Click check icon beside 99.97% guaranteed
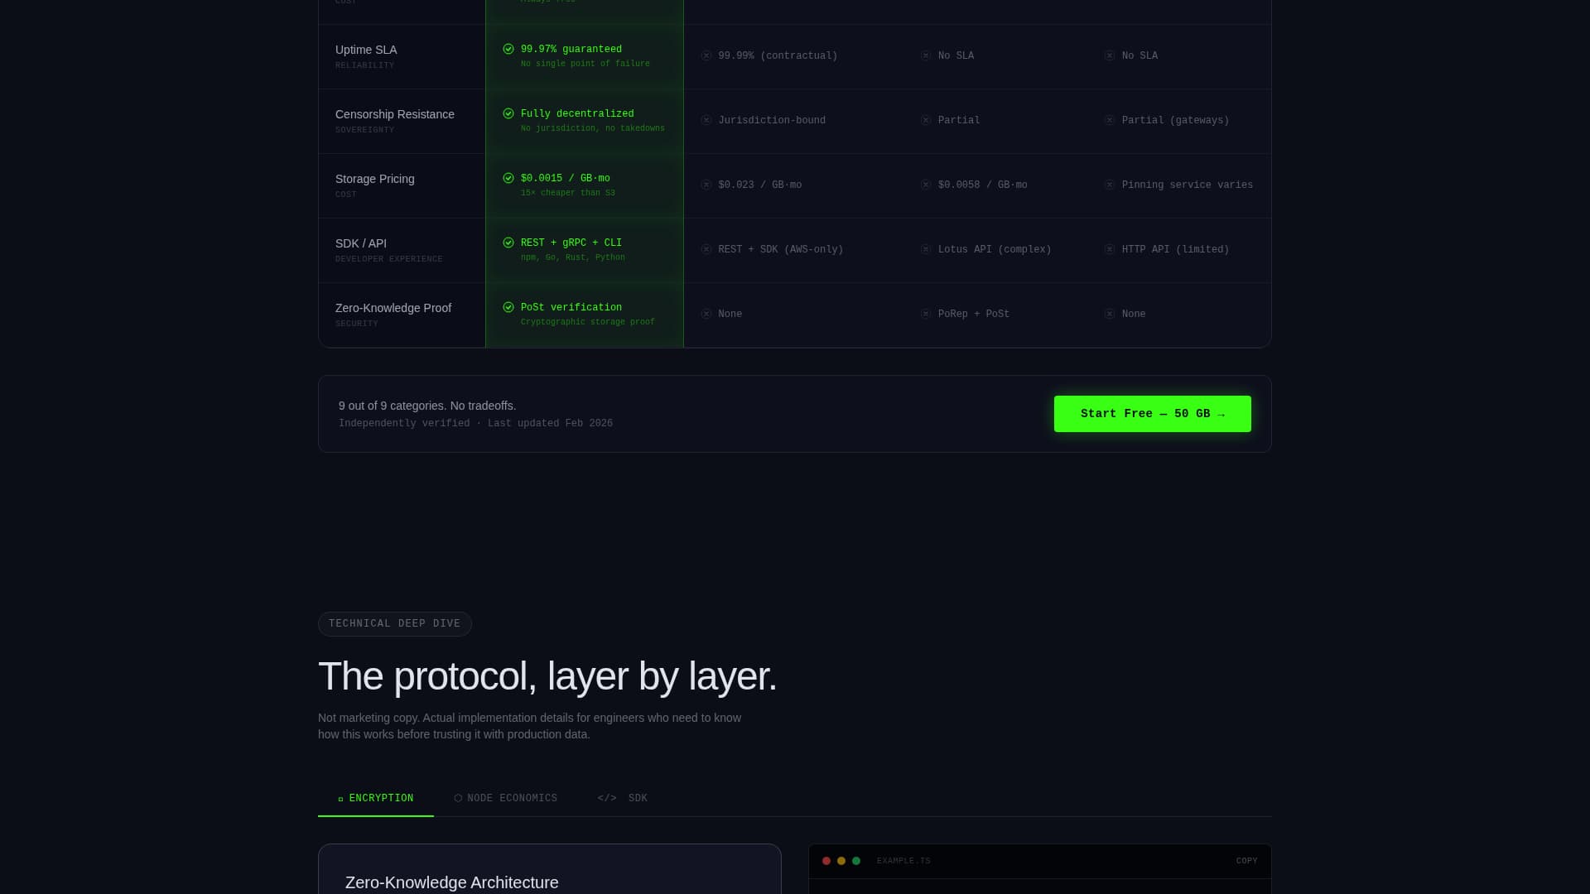 point(508,49)
